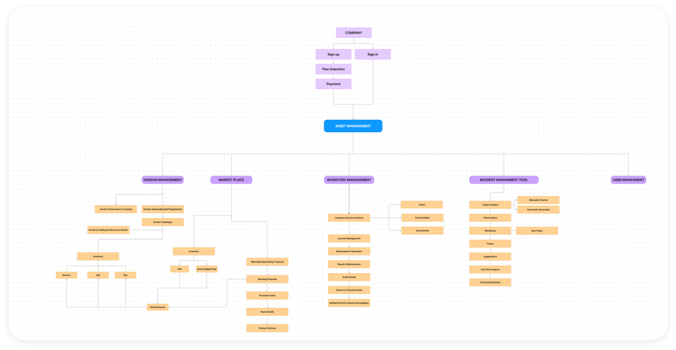Select the Payment step box

(x=333, y=84)
